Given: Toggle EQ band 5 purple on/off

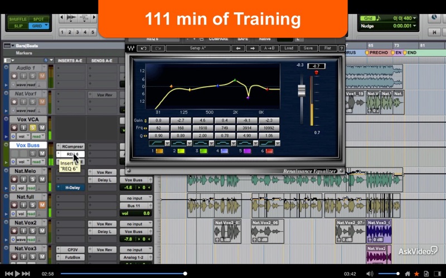Looking at the screenshot, I should tap(247, 151).
